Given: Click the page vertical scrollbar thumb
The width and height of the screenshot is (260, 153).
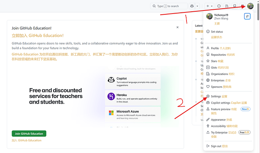Looking at the screenshot, I should pyautogui.click(x=258, y=12).
